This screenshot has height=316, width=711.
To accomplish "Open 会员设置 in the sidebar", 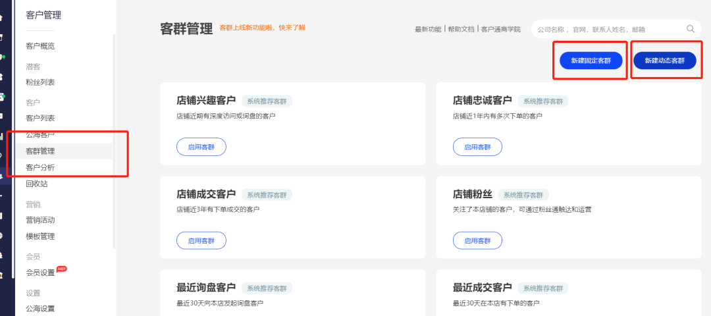I will click(x=40, y=273).
